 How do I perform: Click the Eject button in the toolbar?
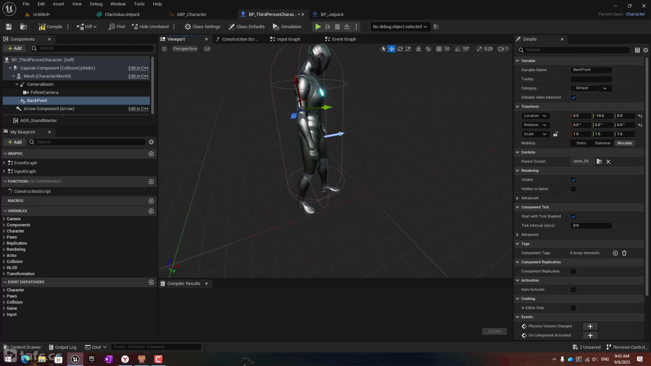click(x=347, y=27)
